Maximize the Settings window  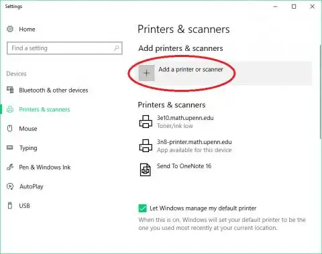tap(294, 7)
